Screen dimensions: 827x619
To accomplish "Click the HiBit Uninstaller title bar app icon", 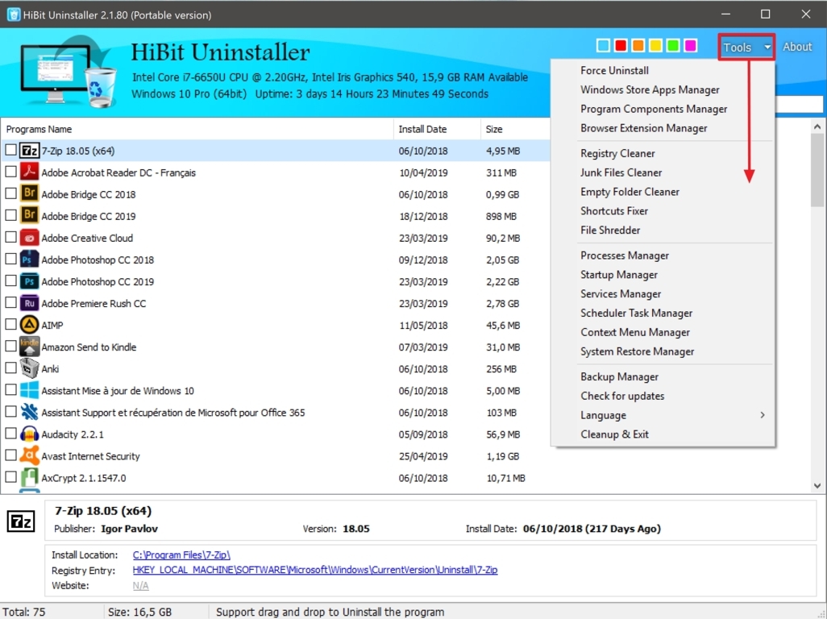I will point(14,15).
